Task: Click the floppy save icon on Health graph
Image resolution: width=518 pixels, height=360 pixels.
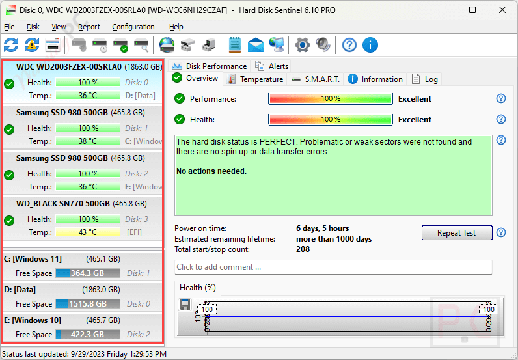Action: [x=185, y=305]
